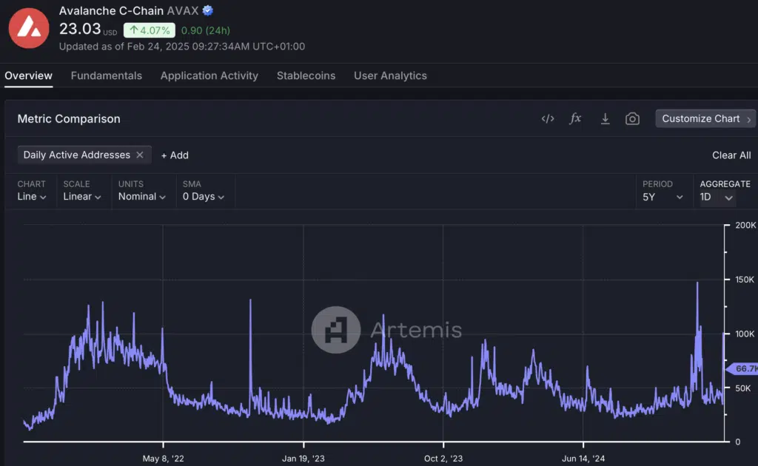
Task: Click the 0.90 (24h) change text
Action: point(206,30)
